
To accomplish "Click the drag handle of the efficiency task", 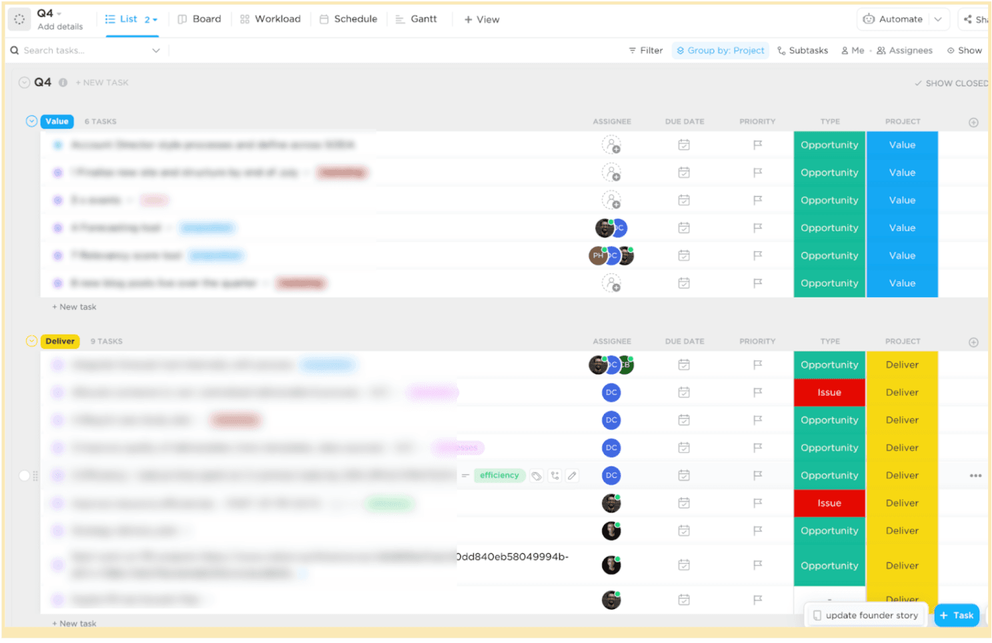I will click(x=35, y=476).
